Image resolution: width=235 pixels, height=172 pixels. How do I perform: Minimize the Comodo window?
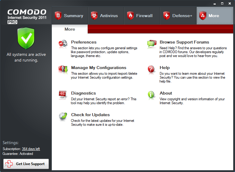214,3
